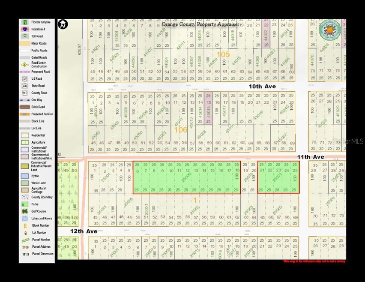Click the Toll Road legend icon
Screen dimensions: 365x282
25,36
